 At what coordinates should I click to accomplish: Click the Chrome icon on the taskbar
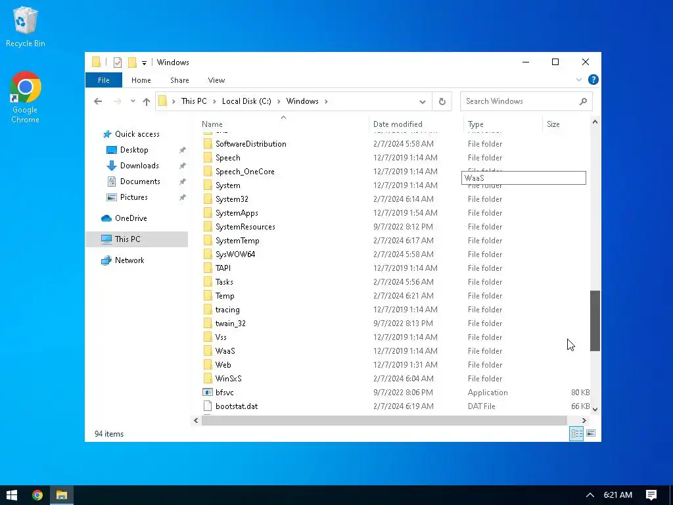37,495
